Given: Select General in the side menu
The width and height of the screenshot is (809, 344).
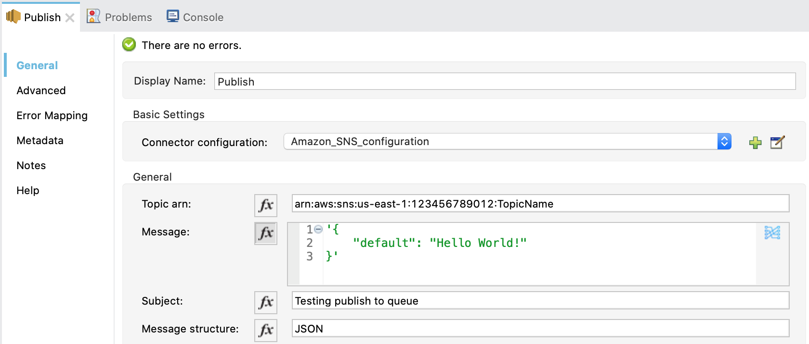Looking at the screenshot, I should coord(37,65).
